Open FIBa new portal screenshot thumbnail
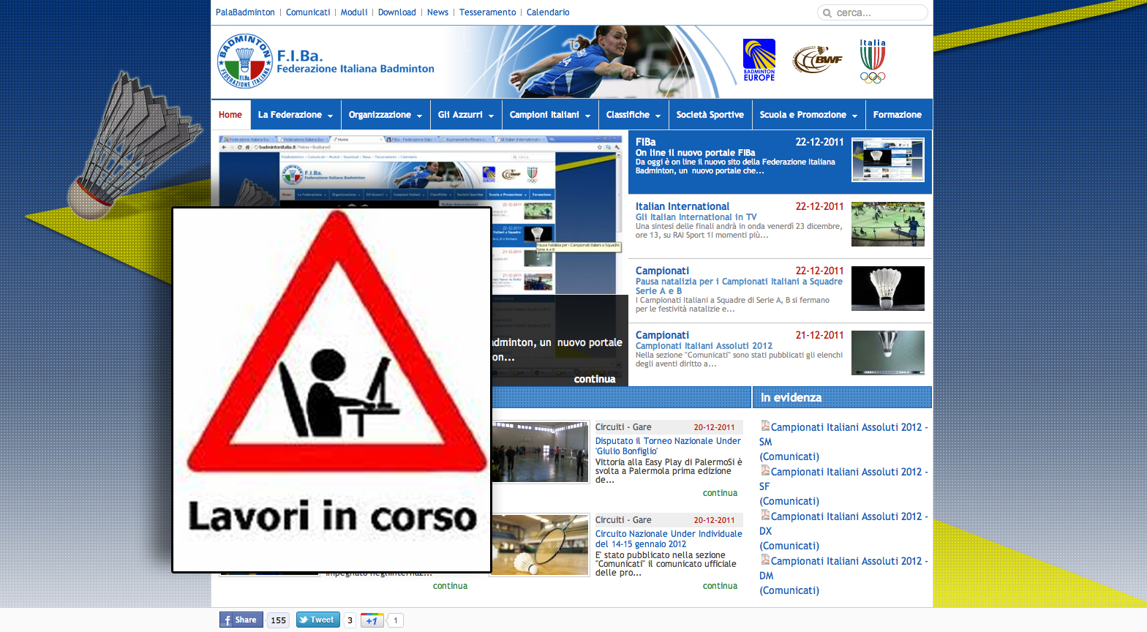The height and width of the screenshot is (632, 1147). [888, 159]
